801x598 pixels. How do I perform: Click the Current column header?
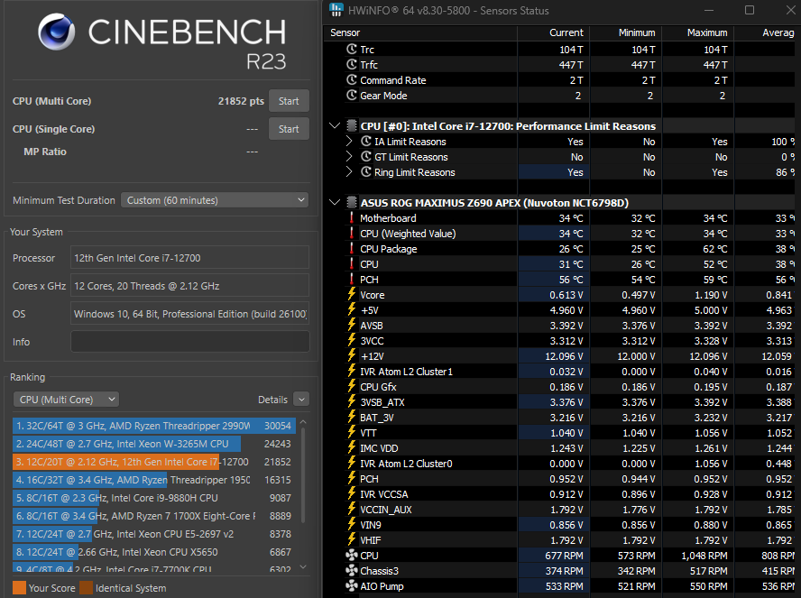coord(553,32)
